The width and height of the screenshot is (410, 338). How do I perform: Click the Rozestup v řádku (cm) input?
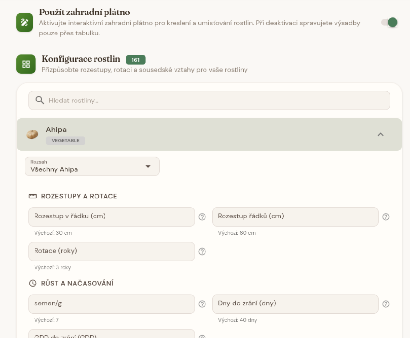pyautogui.click(x=112, y=217)
